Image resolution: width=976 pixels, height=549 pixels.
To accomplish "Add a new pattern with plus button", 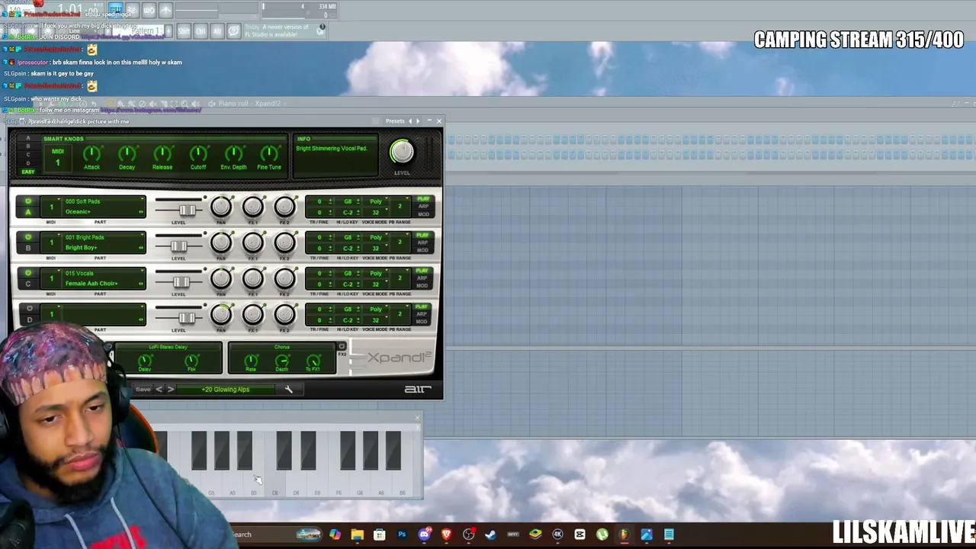I will click(168, 31).
